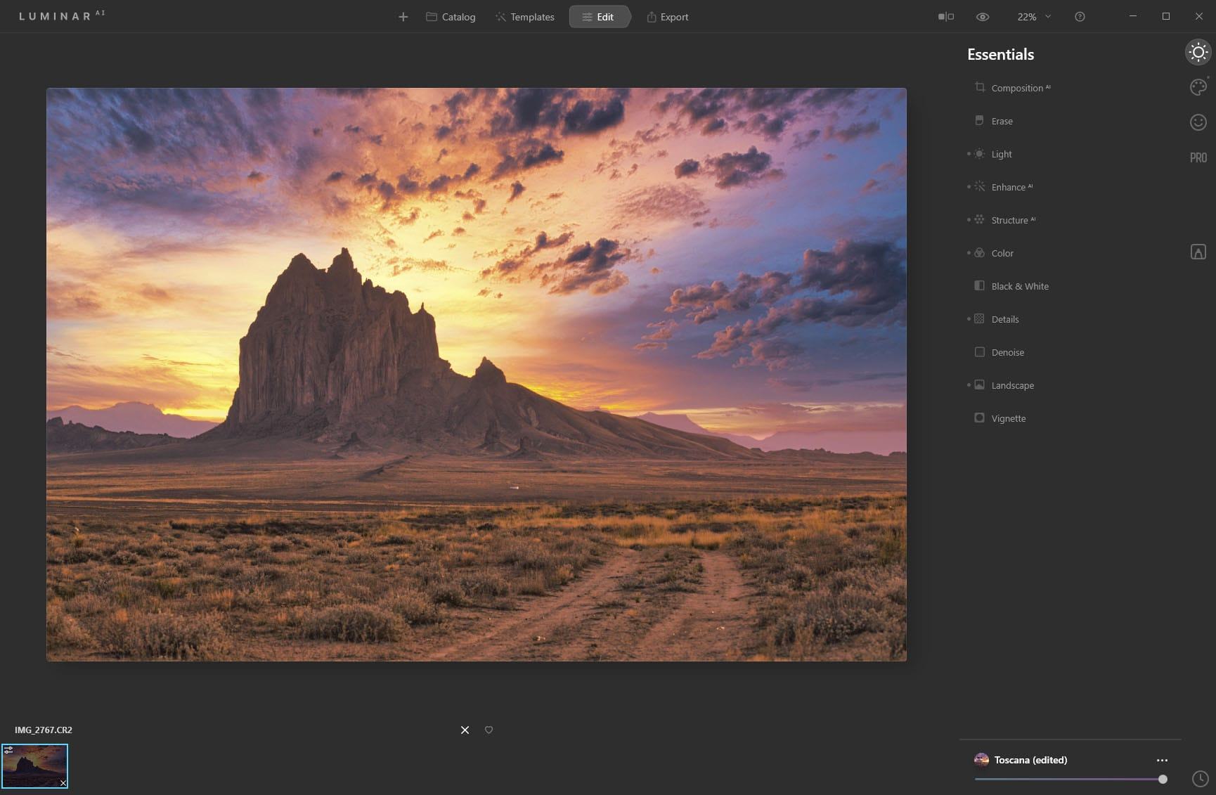Switch to the Catalog tab

point(450,17)
